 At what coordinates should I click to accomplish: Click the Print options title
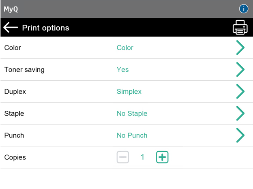45,28
